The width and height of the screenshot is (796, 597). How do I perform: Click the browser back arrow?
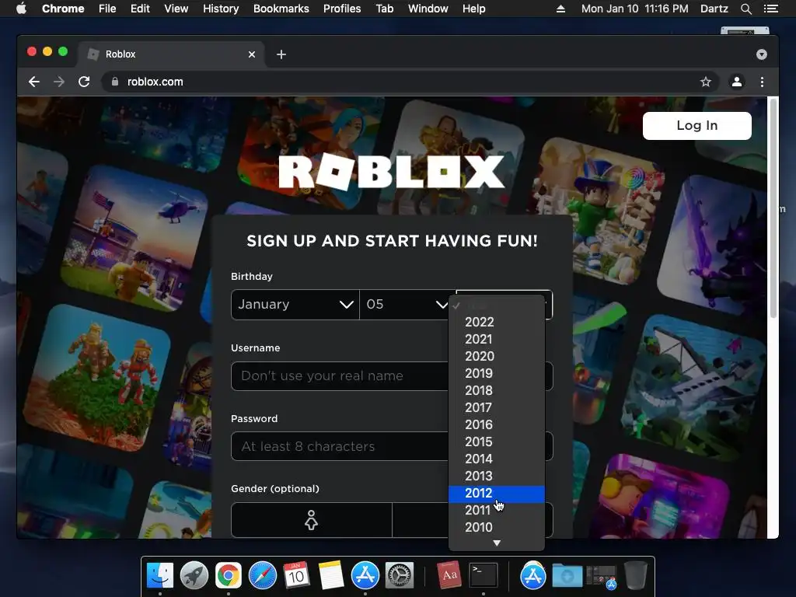(34, 82)
